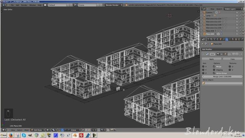
Task: Open the info editor type selector
Action: tap(4, 5)
